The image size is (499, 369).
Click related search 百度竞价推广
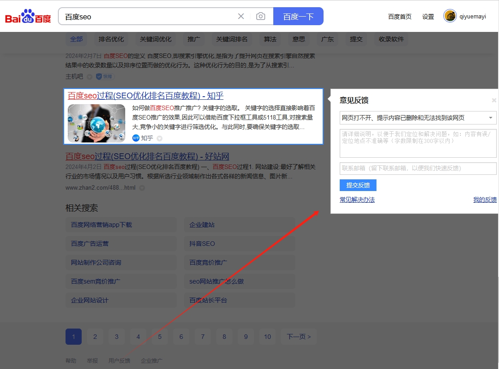(240, 262)
